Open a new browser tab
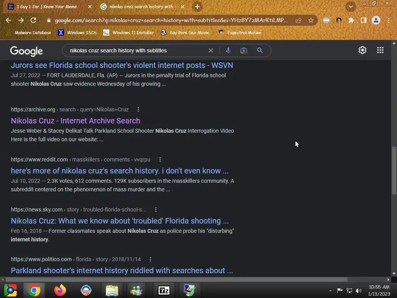The height and width of the screenshot is (298, 397). pos(197,7)
